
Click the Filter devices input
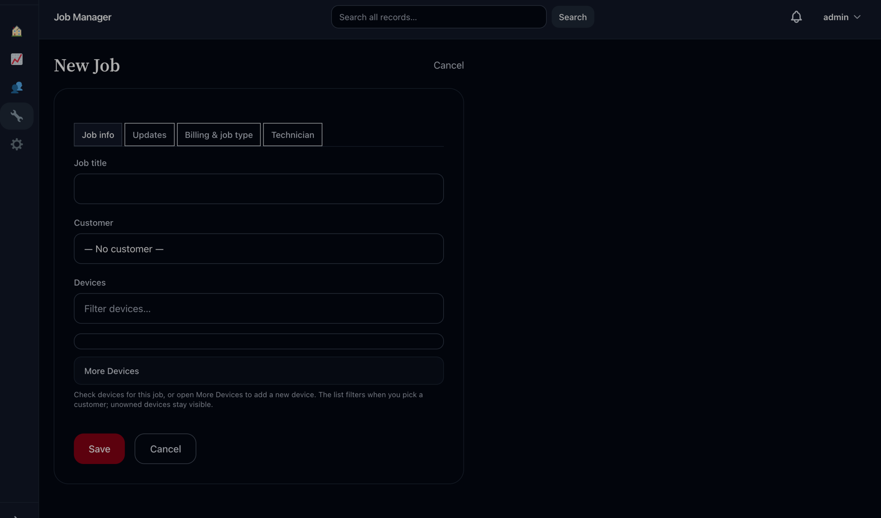[x=259, y=309]
